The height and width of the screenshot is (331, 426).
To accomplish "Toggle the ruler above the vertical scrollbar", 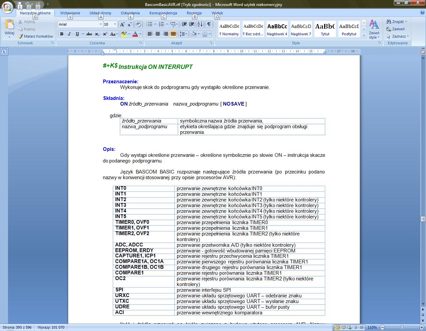I will [423, 52].
